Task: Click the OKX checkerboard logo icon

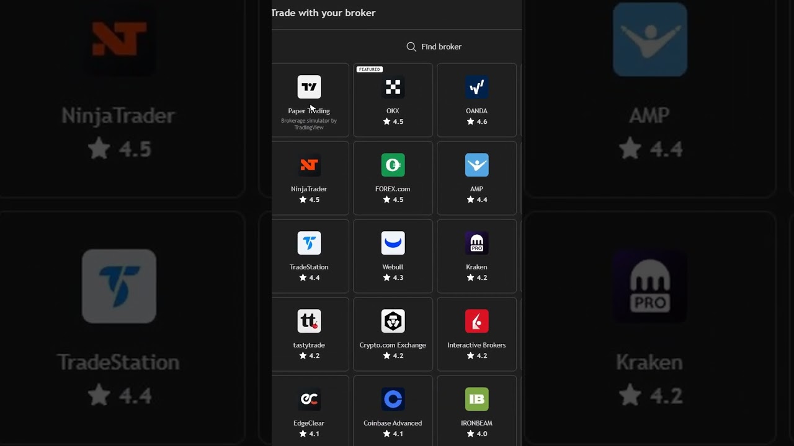Action: [x=393, y=87]
